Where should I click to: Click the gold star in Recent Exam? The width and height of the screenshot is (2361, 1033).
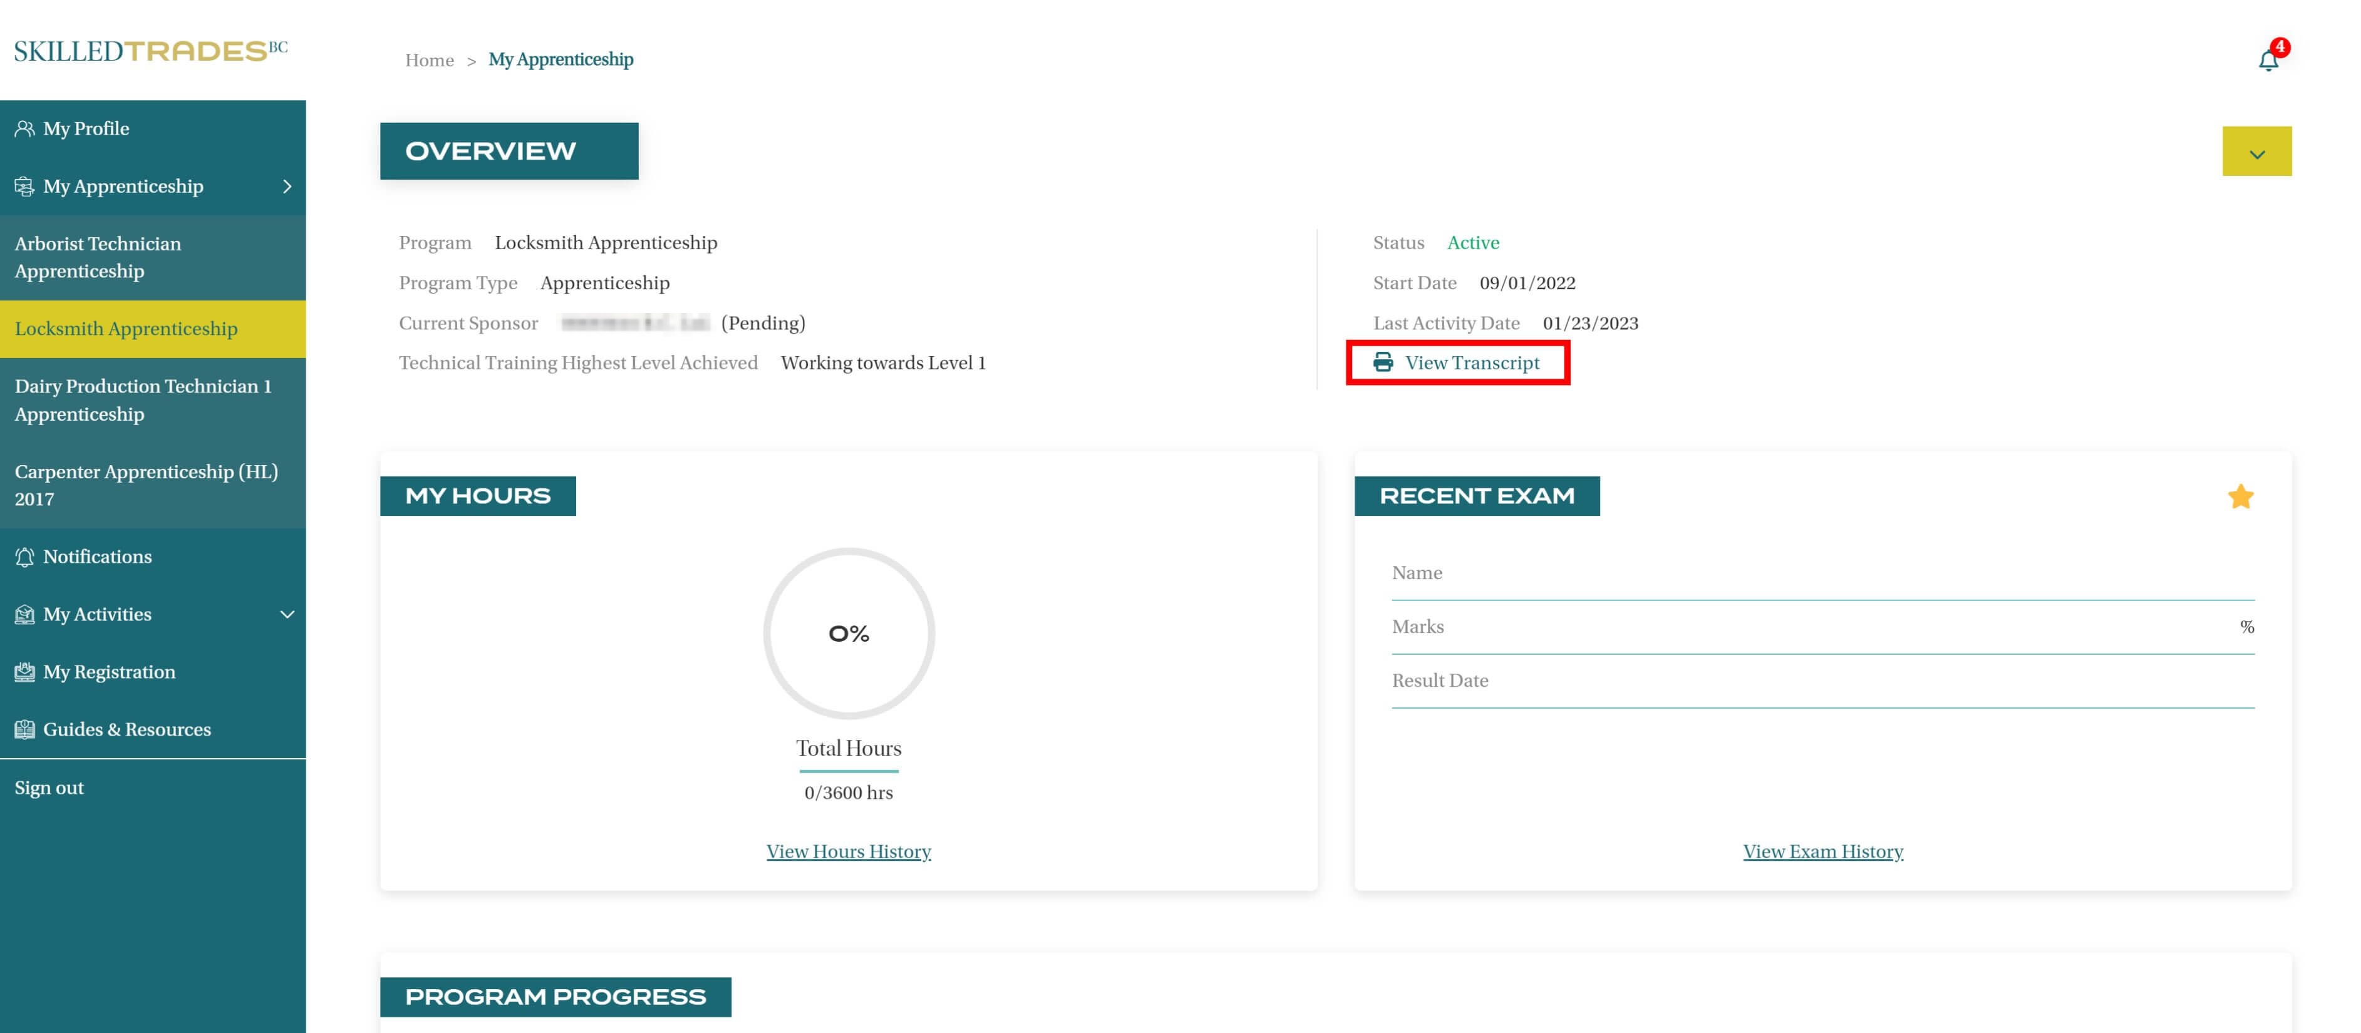(x=2240, y=496)
